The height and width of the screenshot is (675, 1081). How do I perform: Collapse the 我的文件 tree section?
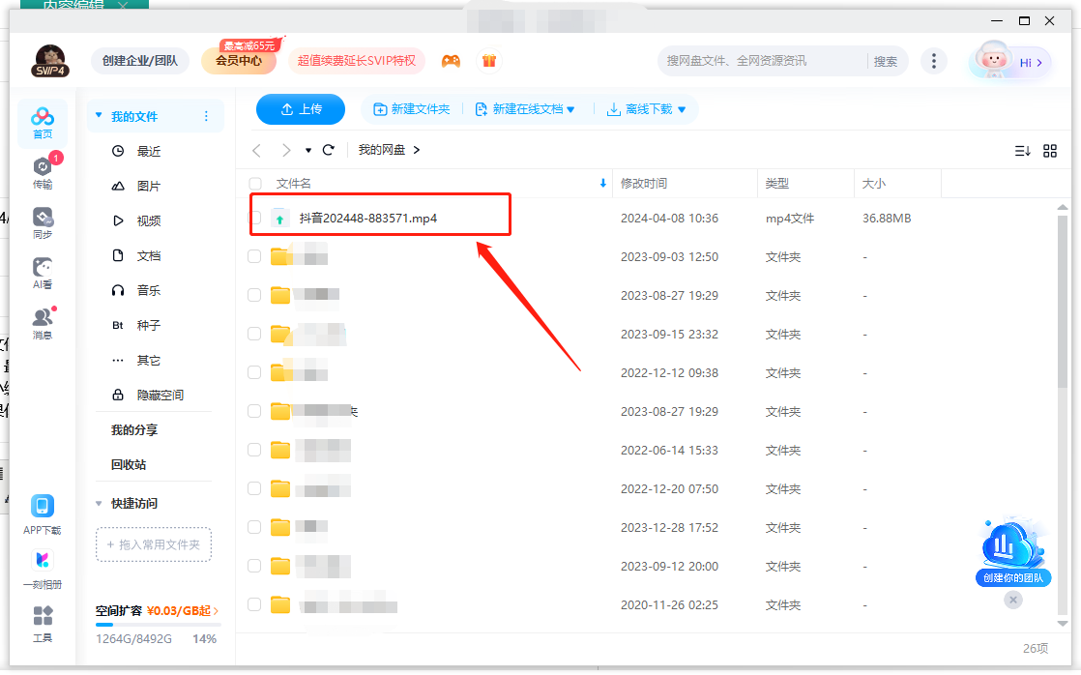tap(98, 116)
